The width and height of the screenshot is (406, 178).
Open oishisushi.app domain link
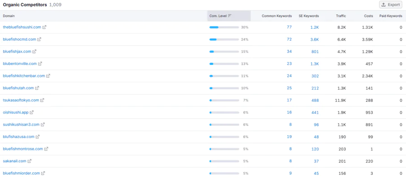coord(16,113)
